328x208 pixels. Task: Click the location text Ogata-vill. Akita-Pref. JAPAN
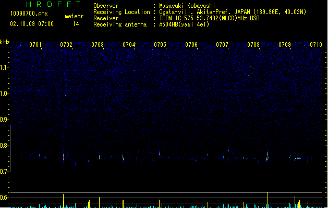click(x=204, y=12)
